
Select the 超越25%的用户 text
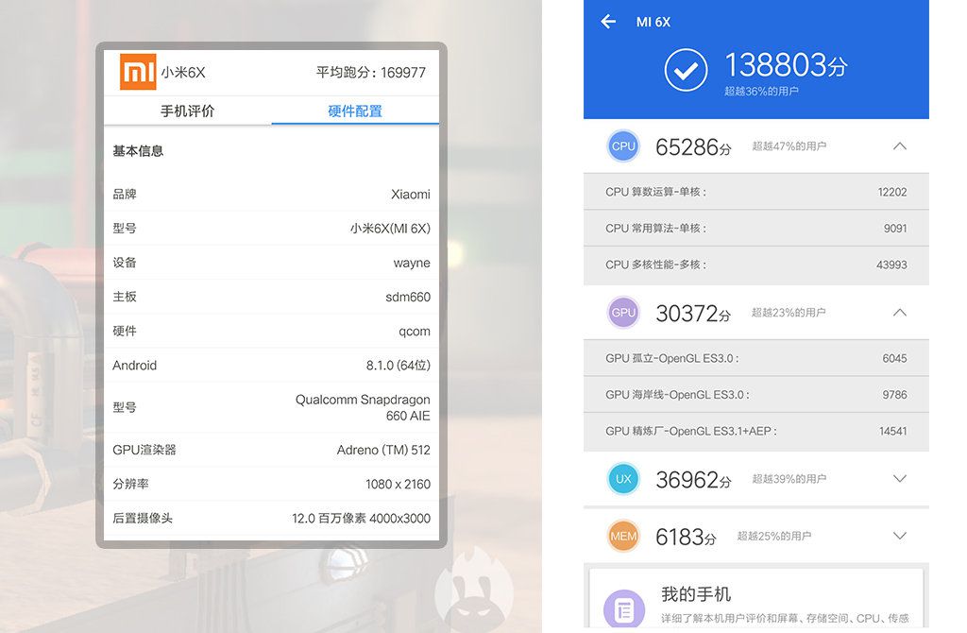point(774,536)
